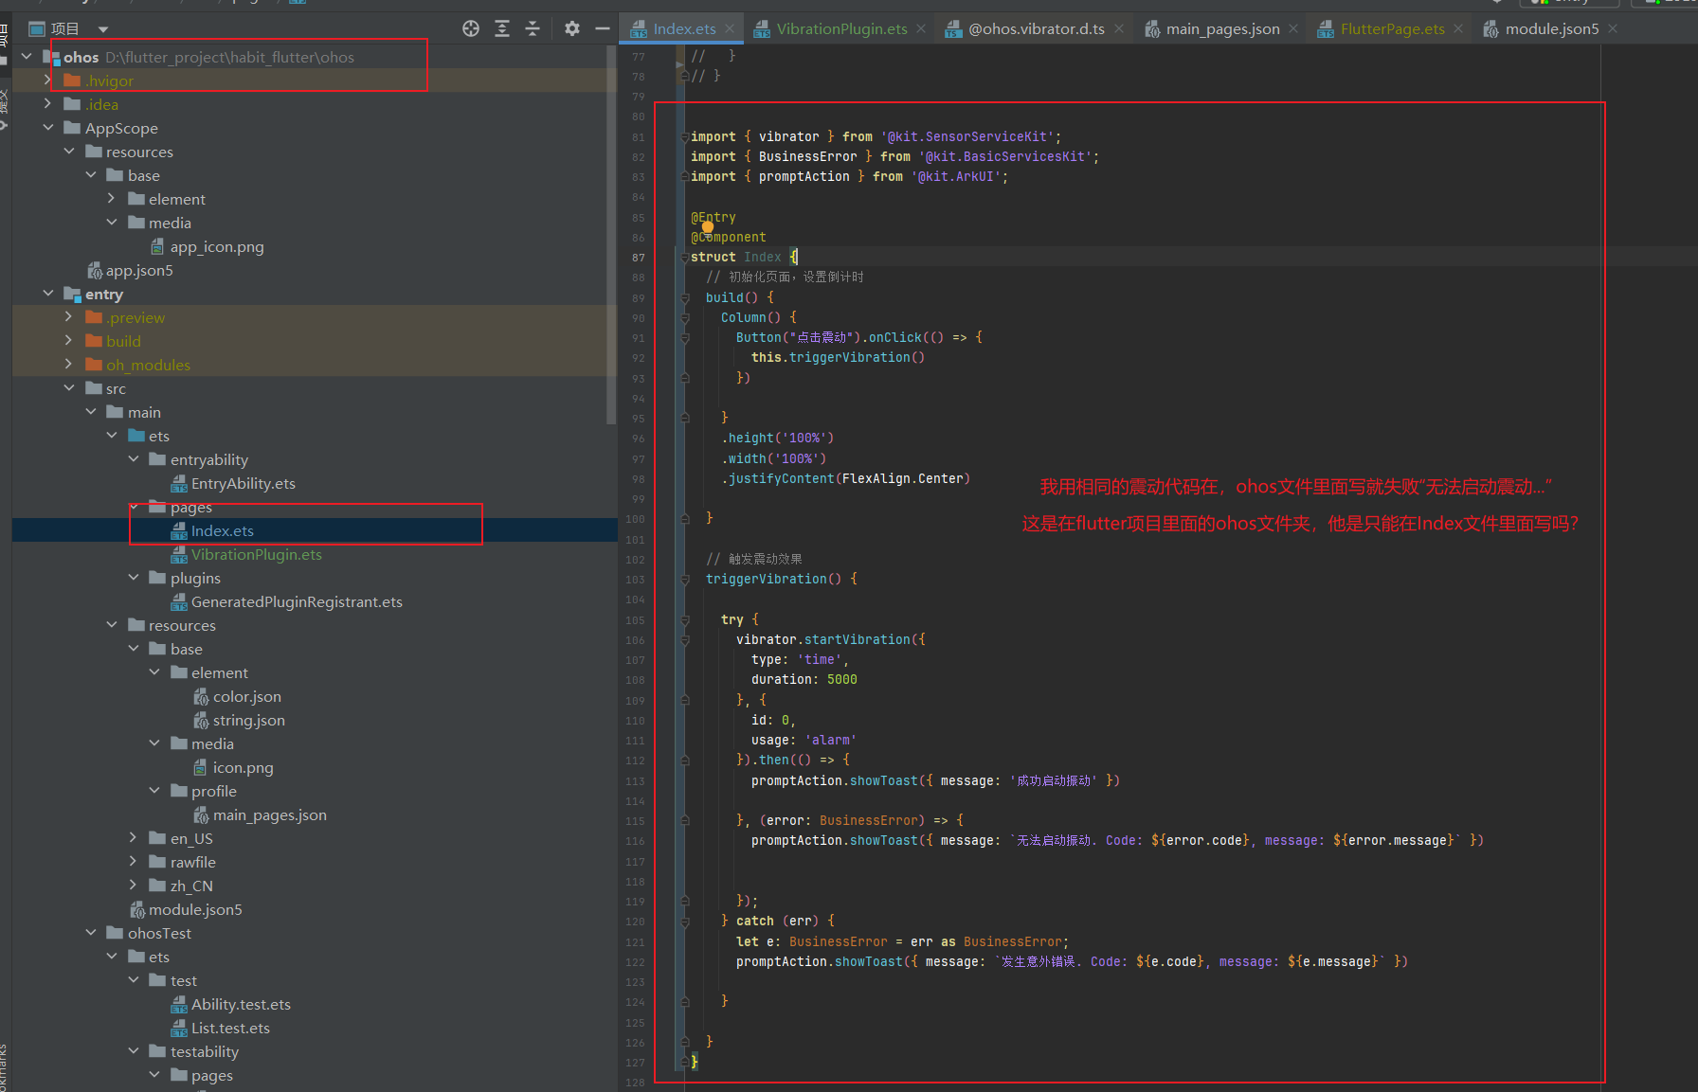Screen dimensions: 1698x1092
Task: Select module.json5 in project tree
Action: click(195, 909)
